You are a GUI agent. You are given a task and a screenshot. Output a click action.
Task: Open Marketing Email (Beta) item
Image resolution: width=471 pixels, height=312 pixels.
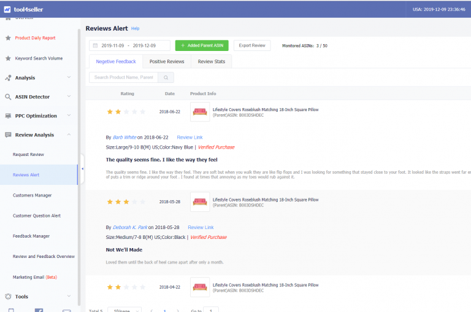pyautogui.click(x=35, y=278)
